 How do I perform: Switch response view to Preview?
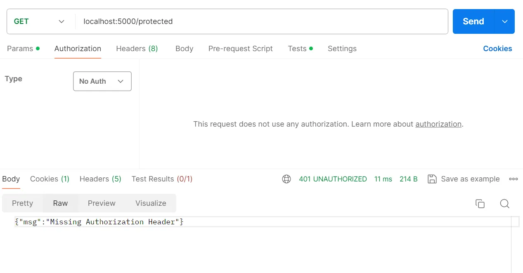[102, 203]
